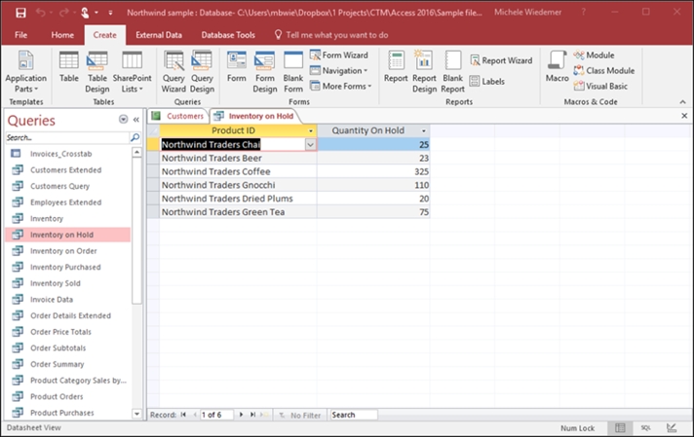Open the Labels report tool
The image size is (694, 437).
point(486,82)
